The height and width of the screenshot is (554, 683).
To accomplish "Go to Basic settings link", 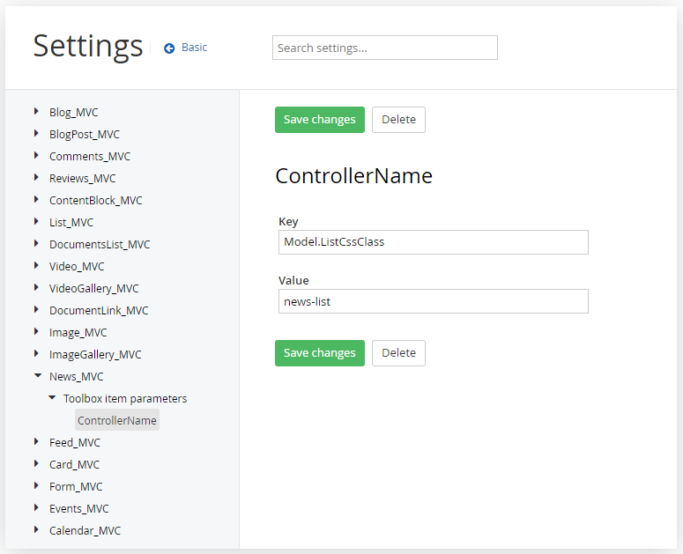I will click(x=194, y=48).
